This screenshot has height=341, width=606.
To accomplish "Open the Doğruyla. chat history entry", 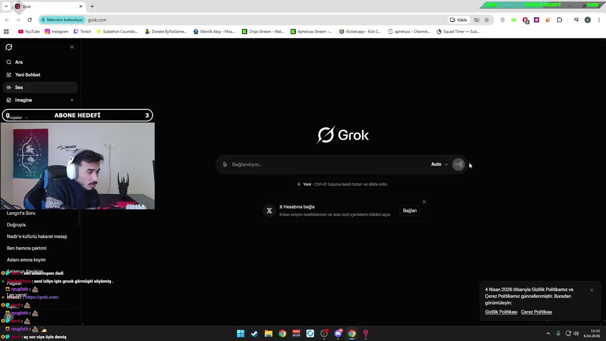I will point(17,225).
